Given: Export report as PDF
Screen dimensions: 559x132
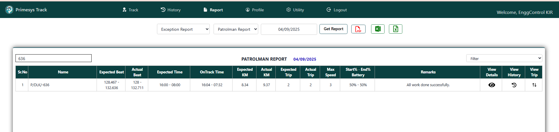Looking at the screenshot, I should point(358,29).
